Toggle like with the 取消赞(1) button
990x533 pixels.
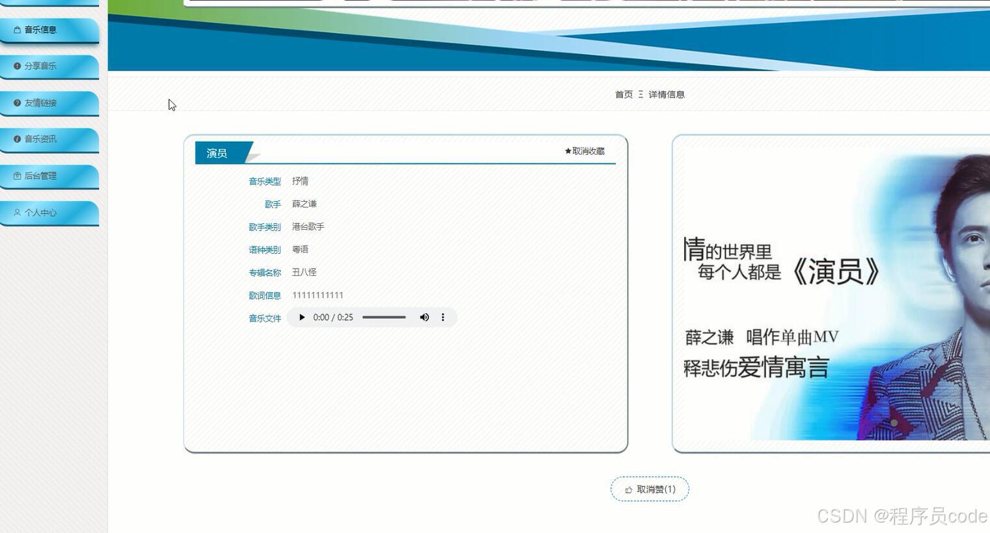[650, 489]
